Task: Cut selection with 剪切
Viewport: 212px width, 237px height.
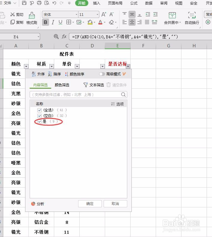Action: tap(17, 14)
